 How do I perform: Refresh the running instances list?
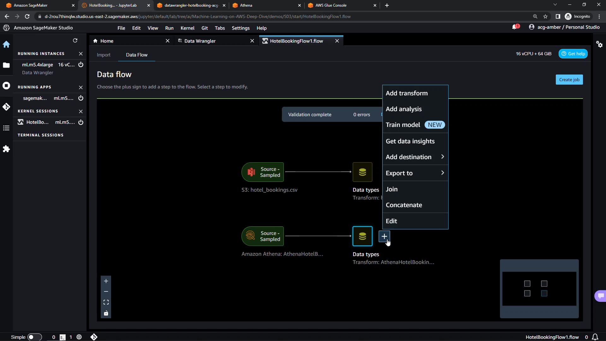click(x=75, y=40)
